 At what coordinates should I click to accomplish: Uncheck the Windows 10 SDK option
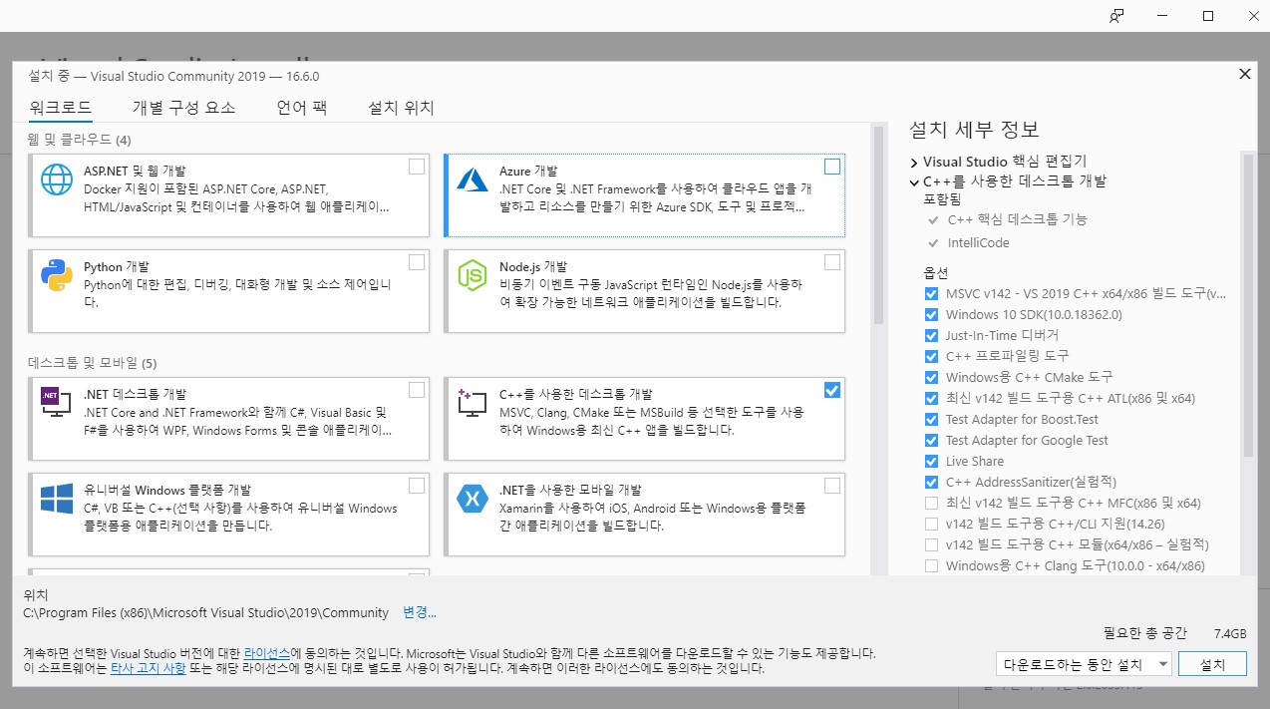(931, 314)
